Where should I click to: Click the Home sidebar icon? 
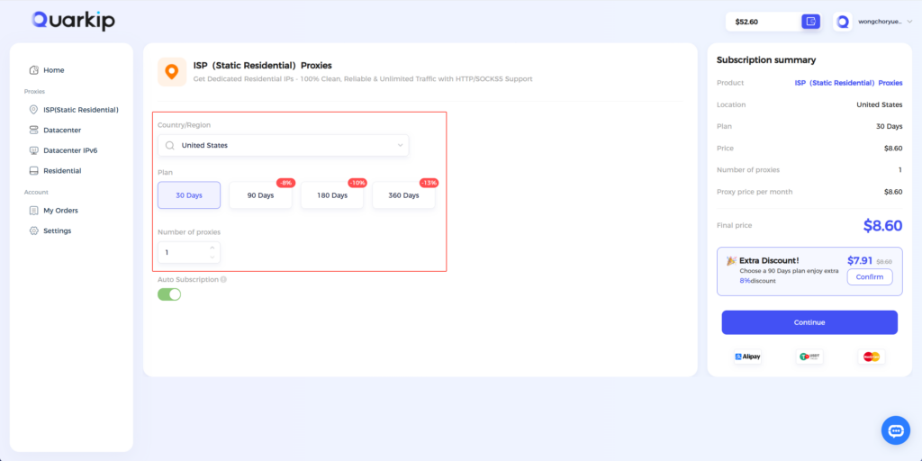(34, 70)
